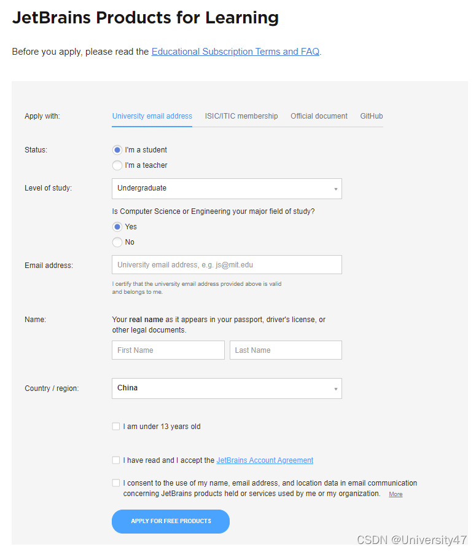Click the email certification note text
The height and width of the screenshot is (552, 476).
pyautogui.click(x=197, y=288)
